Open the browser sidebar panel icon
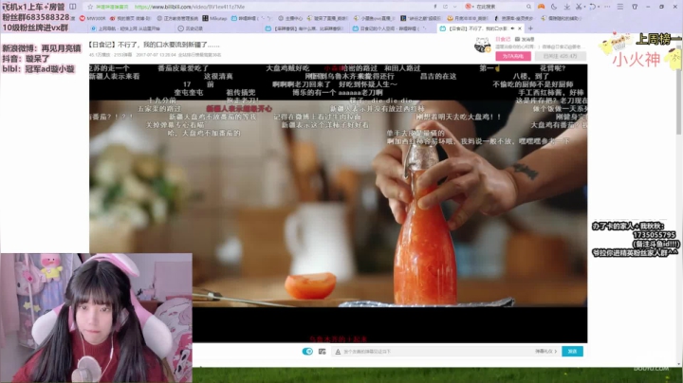 73,7
